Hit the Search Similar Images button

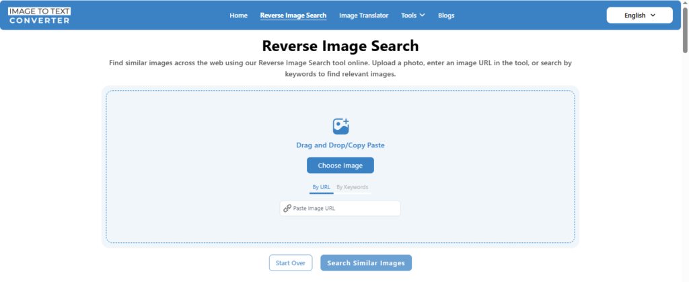point(365,263)
